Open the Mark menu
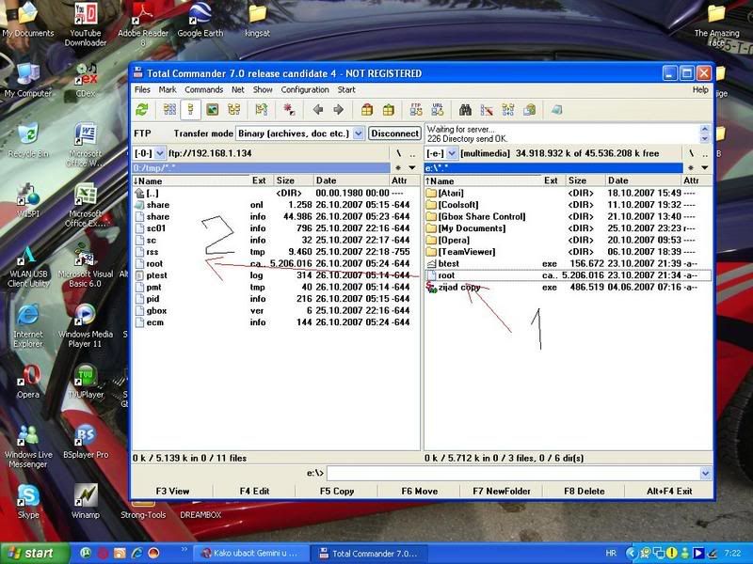Screen dimensions: 753x564 (168, 89)
